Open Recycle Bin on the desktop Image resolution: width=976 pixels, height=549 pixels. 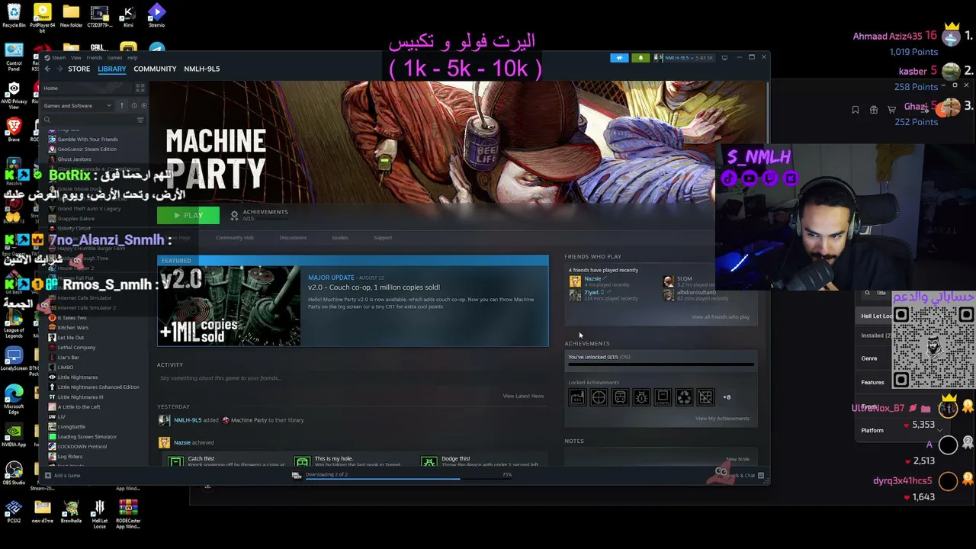(14, 16)
